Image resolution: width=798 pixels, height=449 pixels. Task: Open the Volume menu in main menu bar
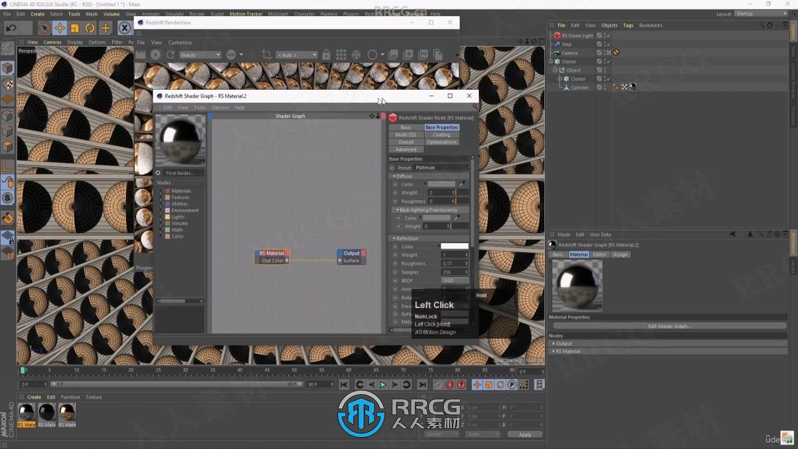click(x=112, y=14)
